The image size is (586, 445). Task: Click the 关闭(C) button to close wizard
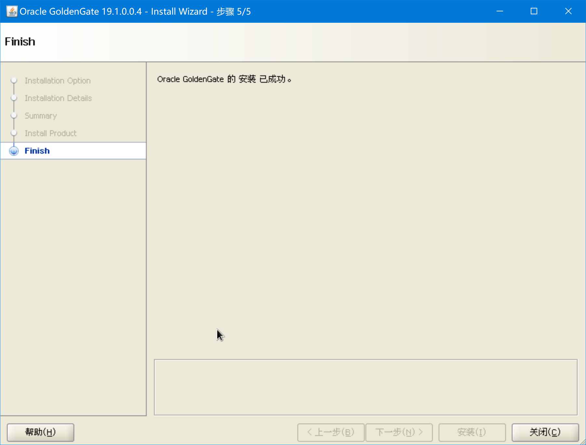[x=545, y=432]
